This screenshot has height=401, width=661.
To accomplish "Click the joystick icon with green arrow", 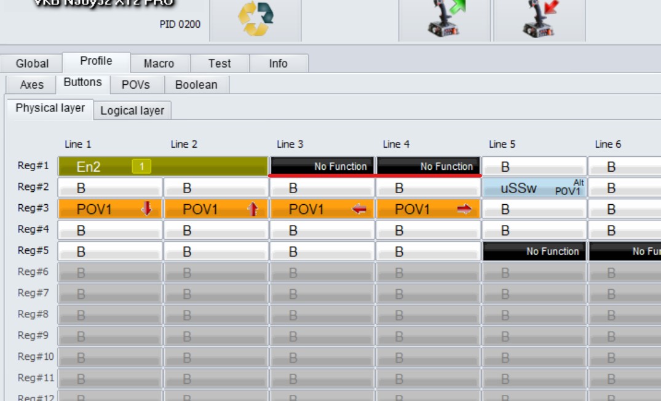I will point(444,20).
